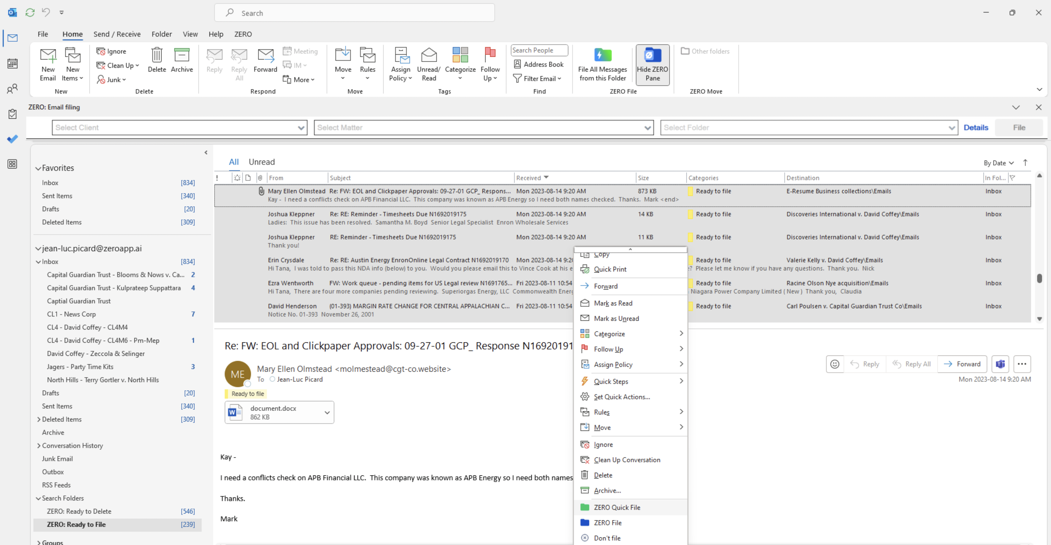Image resolution: width=1051 pixels, height=545 pixels.
Task: Choose Set Quick Actions in context menu
Action: 630,397
